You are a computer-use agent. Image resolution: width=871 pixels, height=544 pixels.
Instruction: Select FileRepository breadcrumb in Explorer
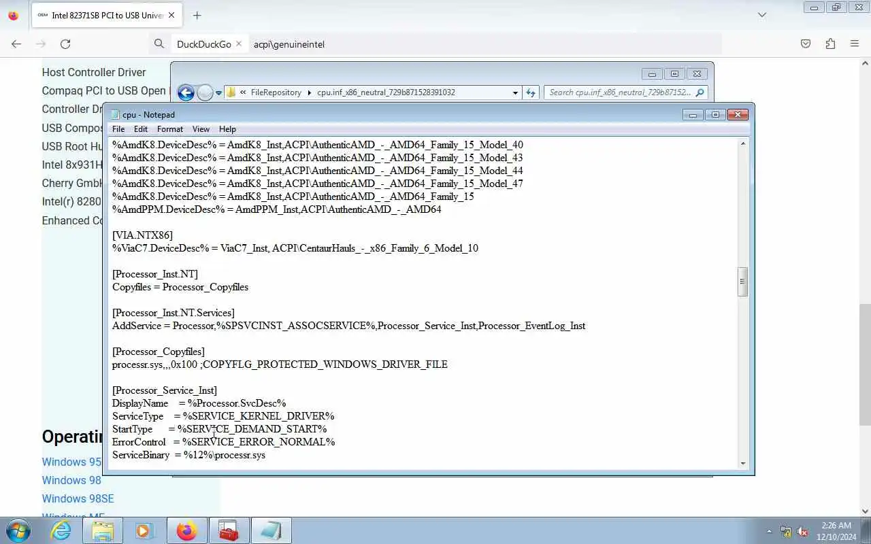[x=276, y=92]
